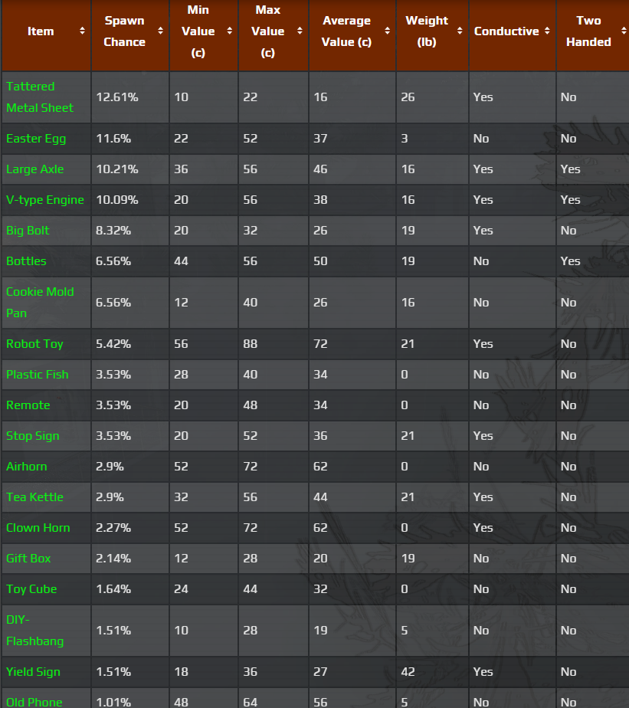
Task: Click Weight column sort arrows
Action: pos(460,31)
